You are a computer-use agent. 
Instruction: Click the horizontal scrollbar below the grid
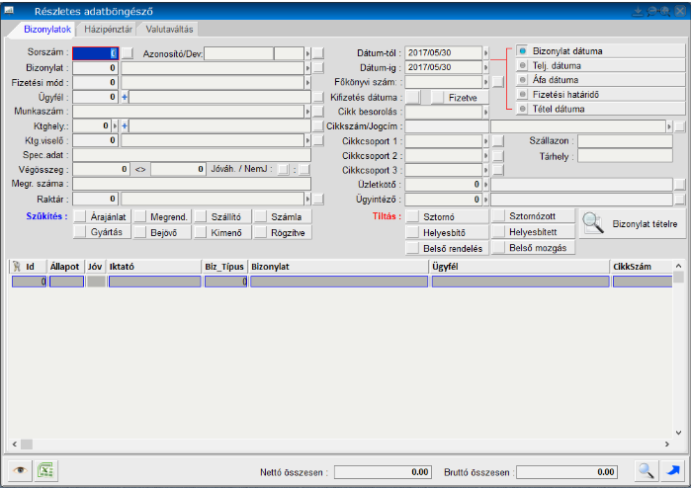tap(336, 445)
